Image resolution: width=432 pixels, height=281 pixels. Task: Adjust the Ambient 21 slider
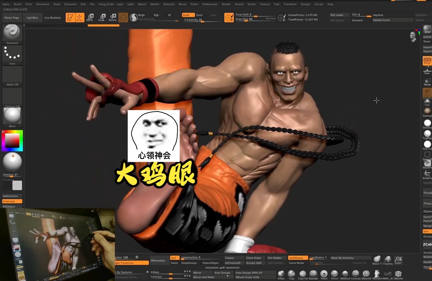pos(12,175)
